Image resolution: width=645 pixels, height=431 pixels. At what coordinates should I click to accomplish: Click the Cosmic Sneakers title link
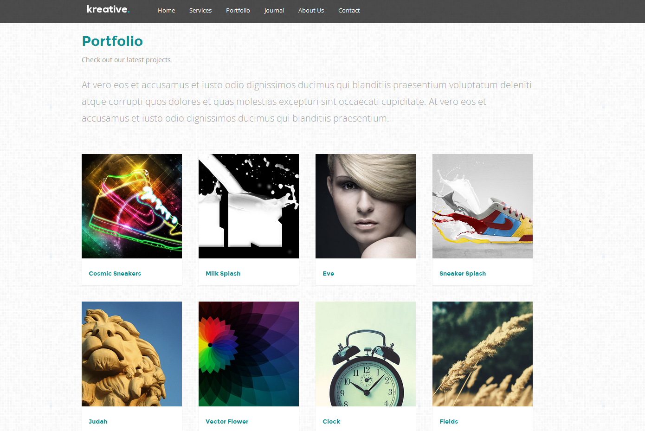[x=115, y=273]
